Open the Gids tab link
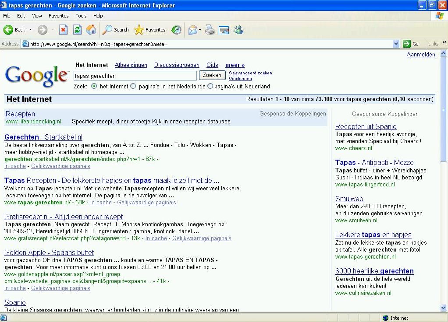The image size is (448, 322). 212,65
